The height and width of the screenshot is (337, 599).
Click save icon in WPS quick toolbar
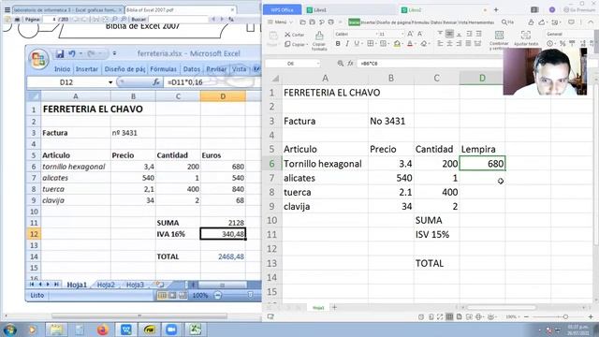312,22
